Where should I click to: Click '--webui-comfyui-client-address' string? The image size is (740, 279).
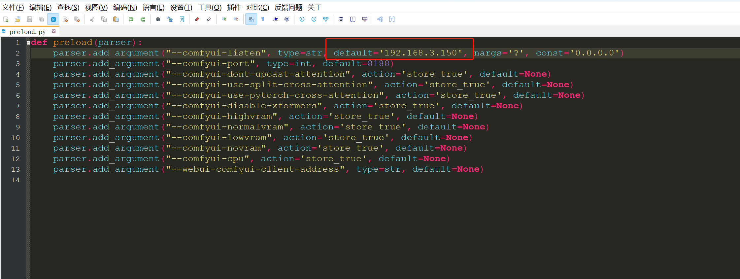[255, 169]
